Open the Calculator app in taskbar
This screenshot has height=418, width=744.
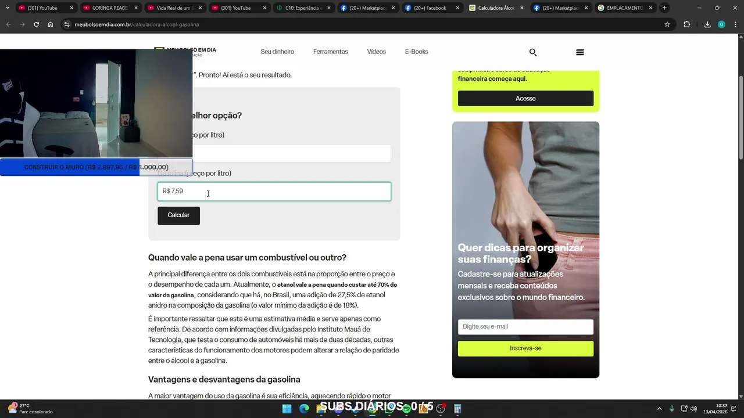click(457, 409)
